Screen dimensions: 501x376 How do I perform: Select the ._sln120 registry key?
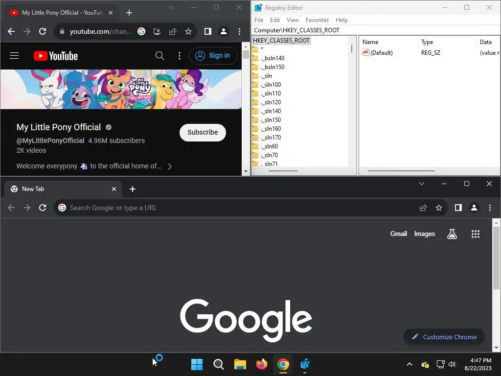click(x=271, y=102)
